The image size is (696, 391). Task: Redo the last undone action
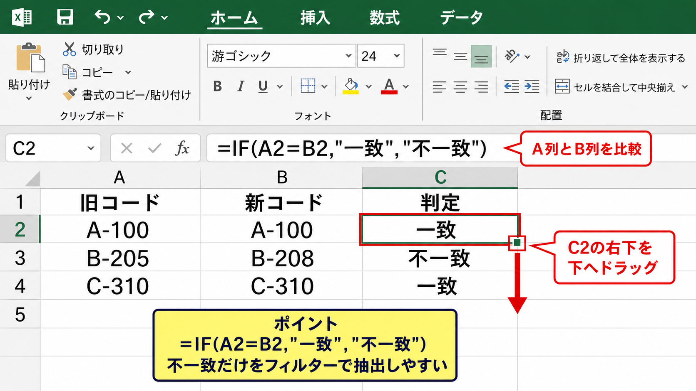pos(147,17)
